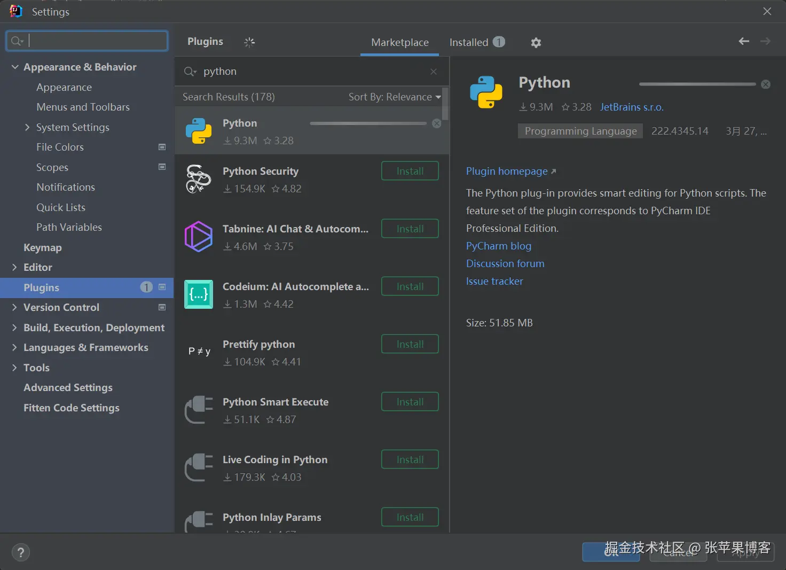Open Sort By: Relevance dropdown

coord(395,97)
